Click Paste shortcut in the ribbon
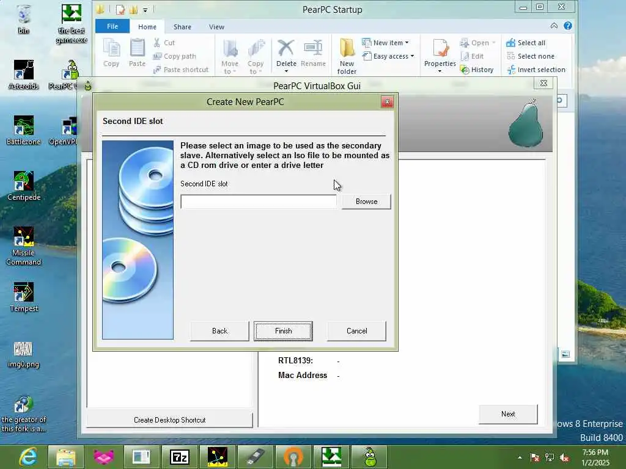The height and width of the screenshot is (469, 626). point(181,70)
